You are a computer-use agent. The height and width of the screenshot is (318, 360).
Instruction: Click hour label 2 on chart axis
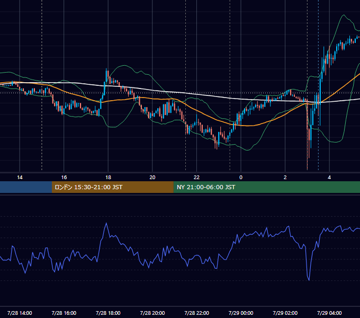click(285, 178)
